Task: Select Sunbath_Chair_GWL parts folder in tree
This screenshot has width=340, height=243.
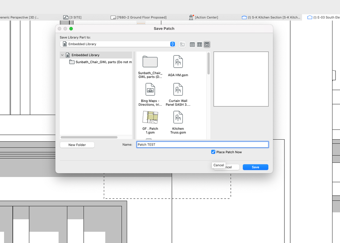Action: 100,62
